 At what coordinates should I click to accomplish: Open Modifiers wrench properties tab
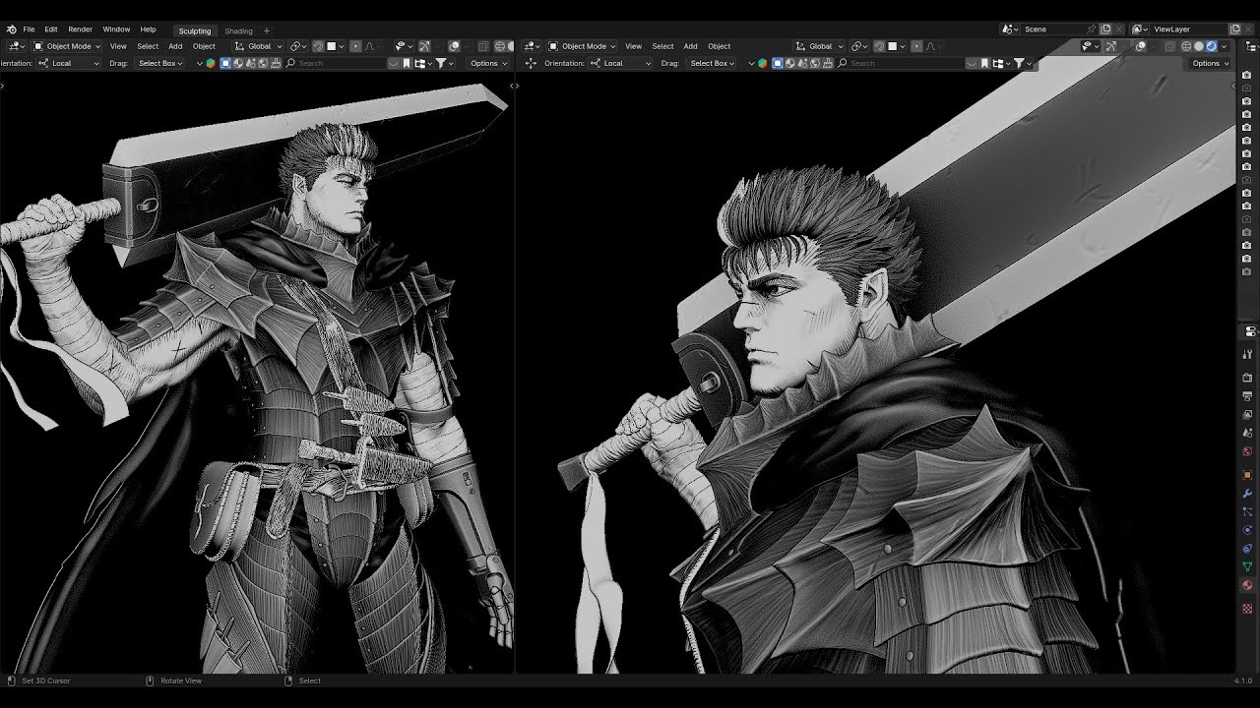click(x=1247, y=493)
